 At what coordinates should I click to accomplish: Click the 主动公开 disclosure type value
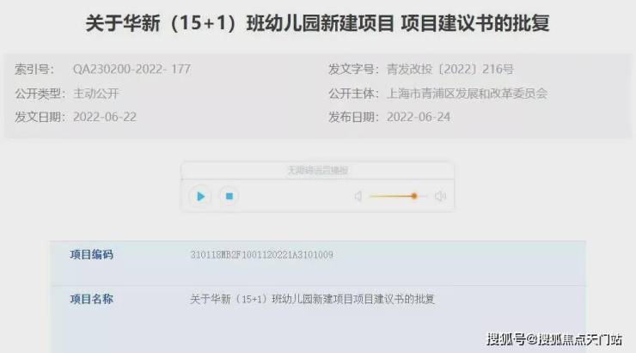[96, 94]
